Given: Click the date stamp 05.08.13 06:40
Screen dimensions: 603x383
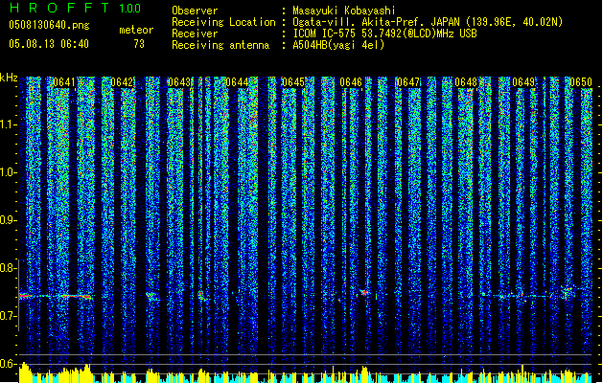Looking at the screenshot, I should pos(49,44).
